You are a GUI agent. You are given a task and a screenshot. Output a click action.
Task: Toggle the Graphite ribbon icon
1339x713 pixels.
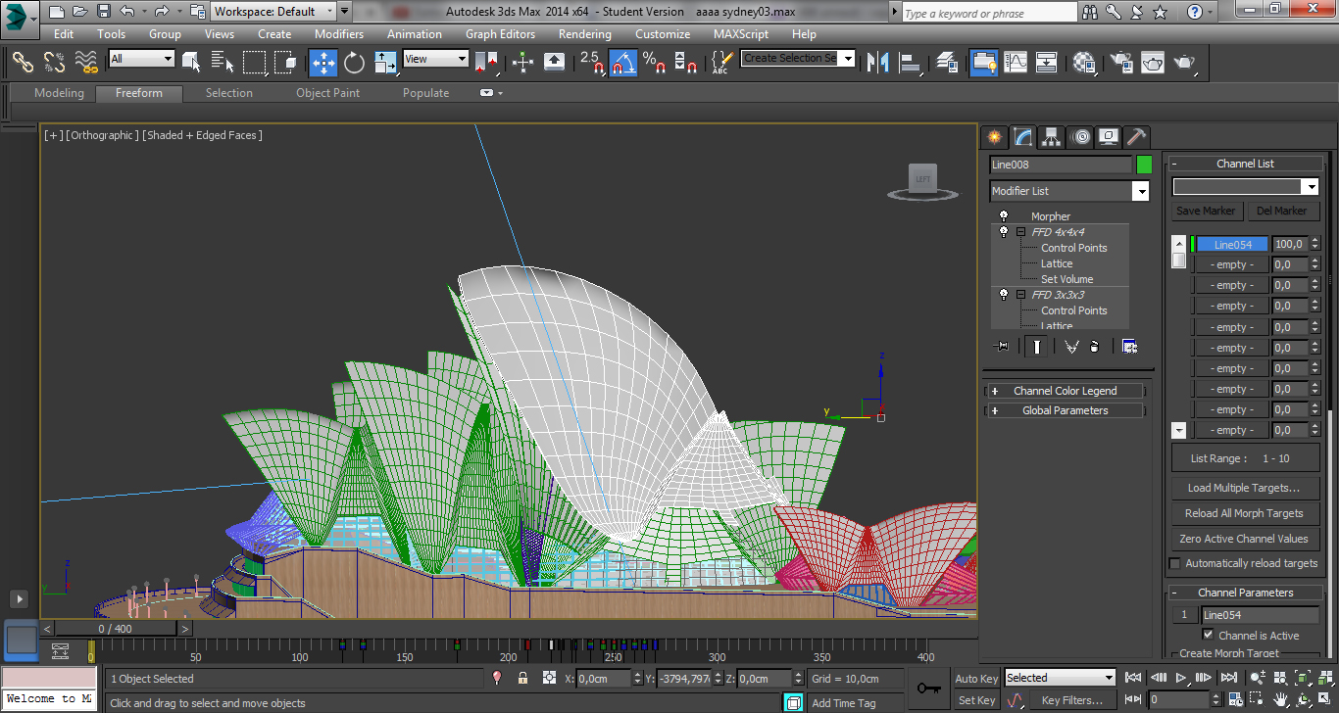click(984, 63)
